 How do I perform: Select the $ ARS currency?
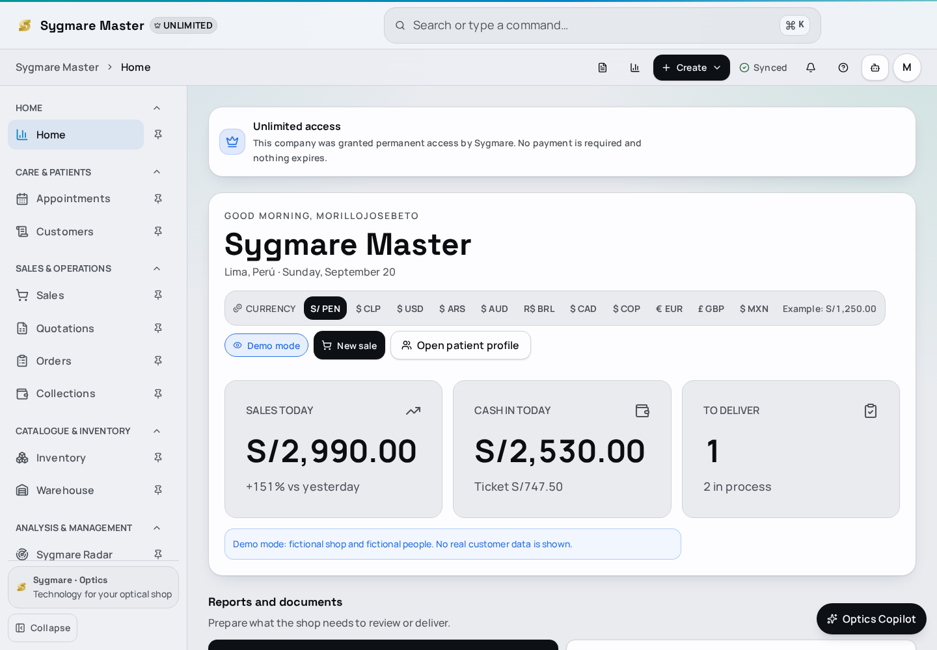tap(452, 308)
